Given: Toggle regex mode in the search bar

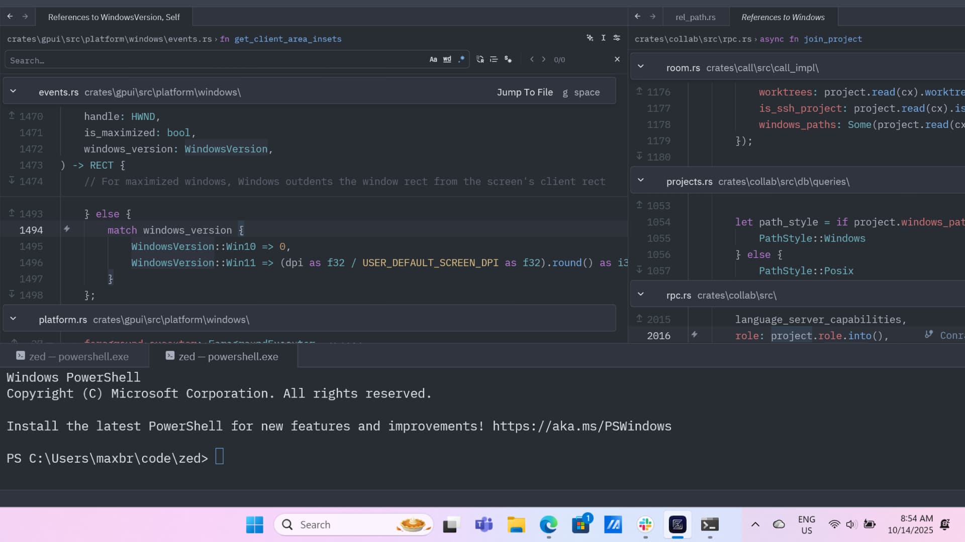Looking at the screenshot, I should tap(461, 59).
